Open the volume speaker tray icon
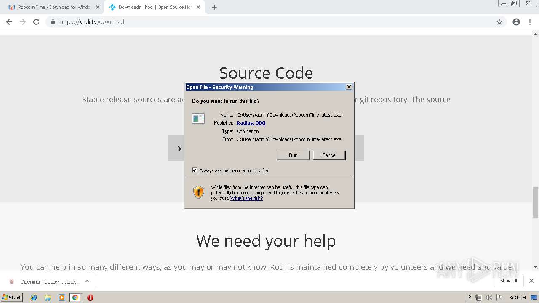539x303 pixels. pyautogui.click(x=488, y=298)
